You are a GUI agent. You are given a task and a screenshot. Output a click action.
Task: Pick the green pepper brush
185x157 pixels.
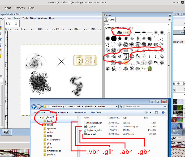click(149, 69)
